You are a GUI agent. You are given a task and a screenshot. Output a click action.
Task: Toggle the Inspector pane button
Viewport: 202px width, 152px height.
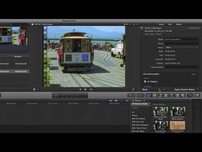coord(190,95)
